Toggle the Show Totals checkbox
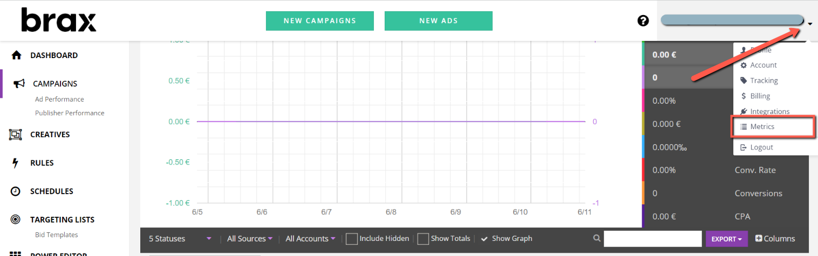Screen dimensions: 818x256 pos(423,239)
